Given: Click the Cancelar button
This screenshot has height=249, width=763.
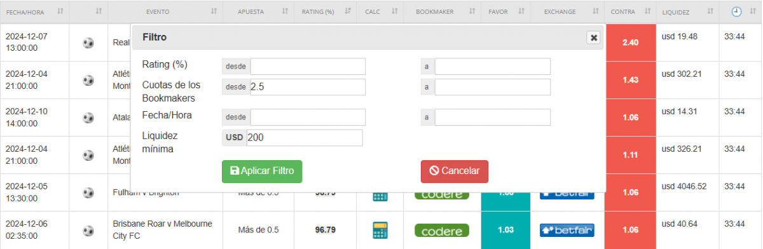Looking at the screenshot, I should coord(455,172).
